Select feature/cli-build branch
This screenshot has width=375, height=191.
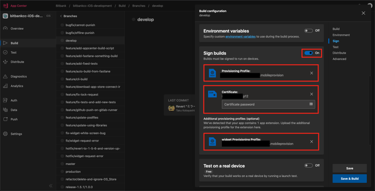click(90, 79)
